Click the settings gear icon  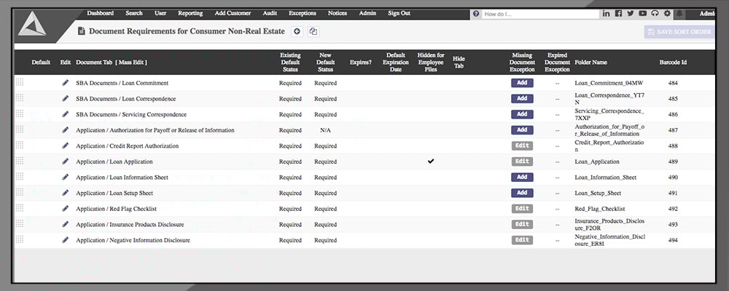click(x=667, y=14)
